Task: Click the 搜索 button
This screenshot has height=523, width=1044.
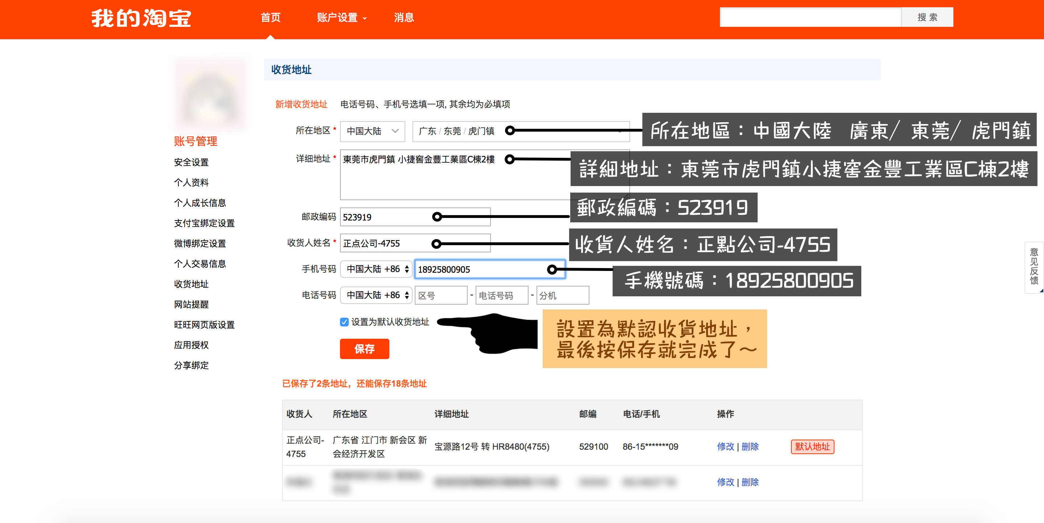Action: click(927, 17)
